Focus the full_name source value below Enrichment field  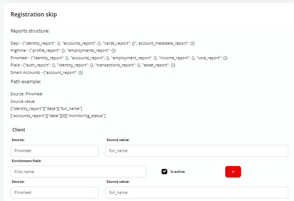click(197, 192)
